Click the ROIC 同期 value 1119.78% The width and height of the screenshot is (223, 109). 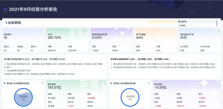[x=72, y=50]
